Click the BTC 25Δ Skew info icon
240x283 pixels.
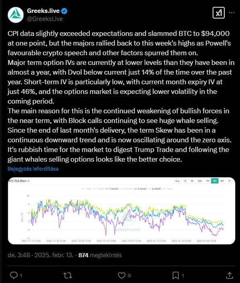point(28,181)
